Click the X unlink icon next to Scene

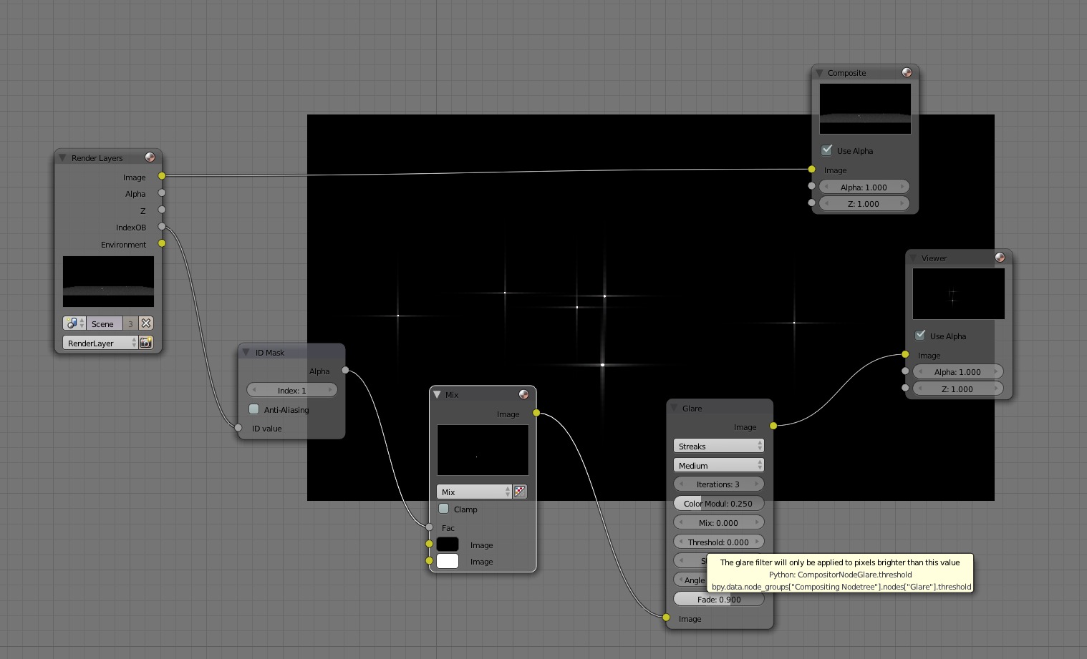pyautogui.click(x=146, y=323)
